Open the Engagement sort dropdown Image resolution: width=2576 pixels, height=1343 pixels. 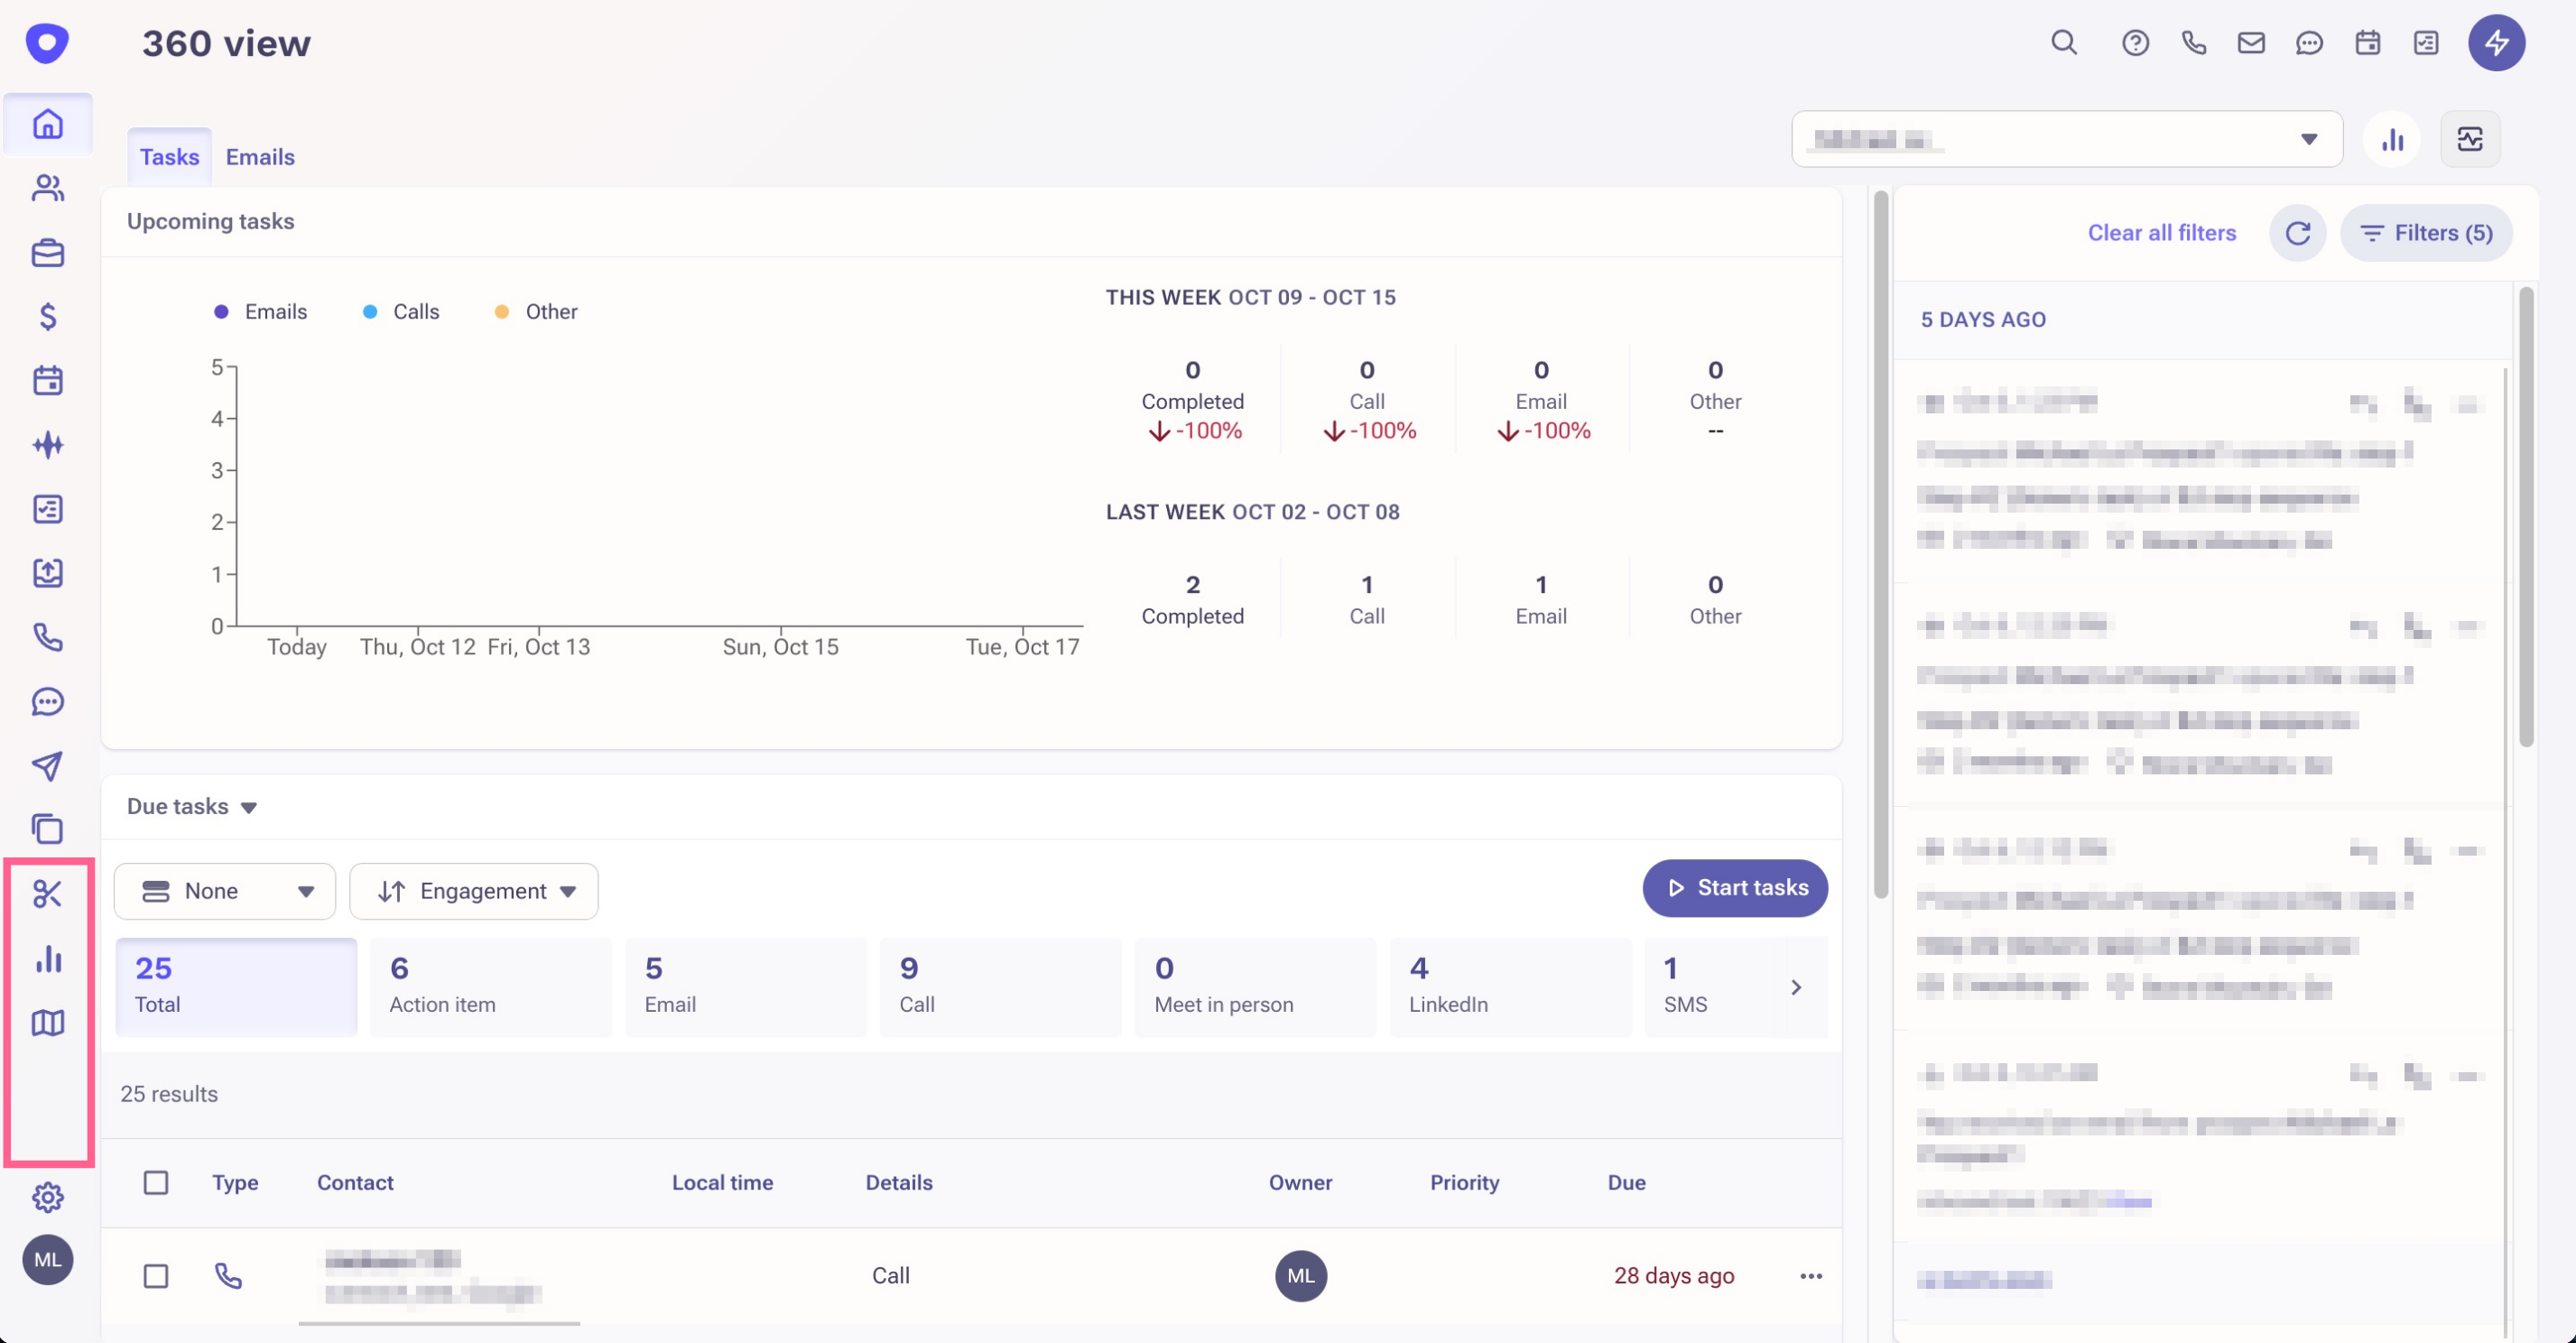[x=474, y=891]
